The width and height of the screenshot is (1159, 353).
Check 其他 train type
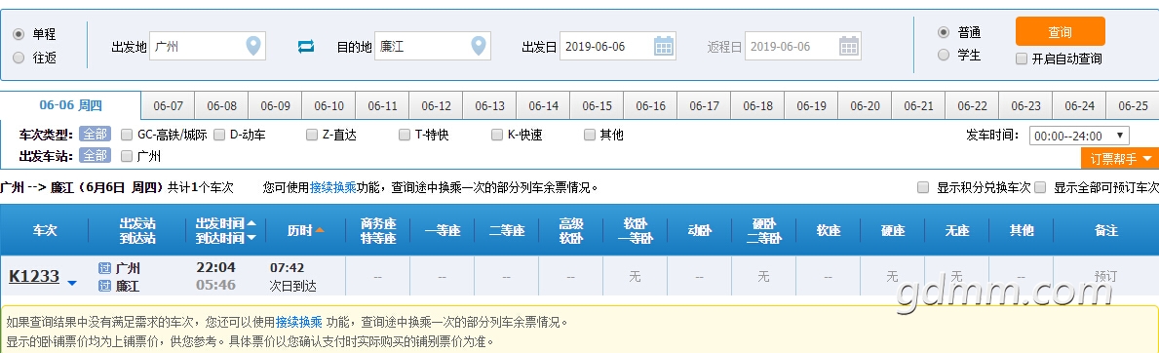590,135
